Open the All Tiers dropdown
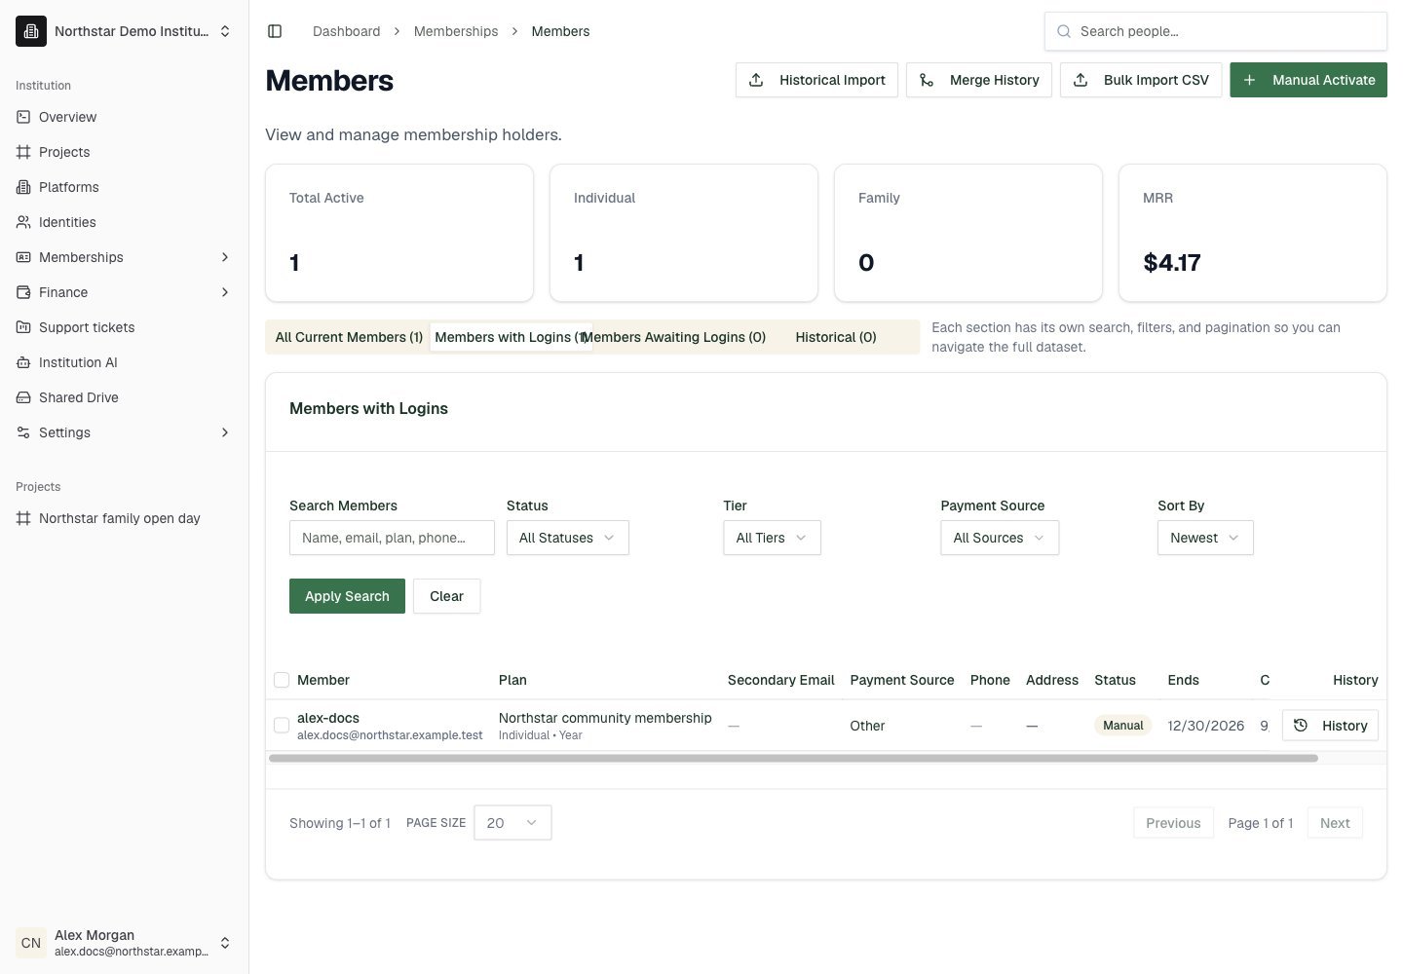Screen dimensions: 1403x974 coord(772,538)
